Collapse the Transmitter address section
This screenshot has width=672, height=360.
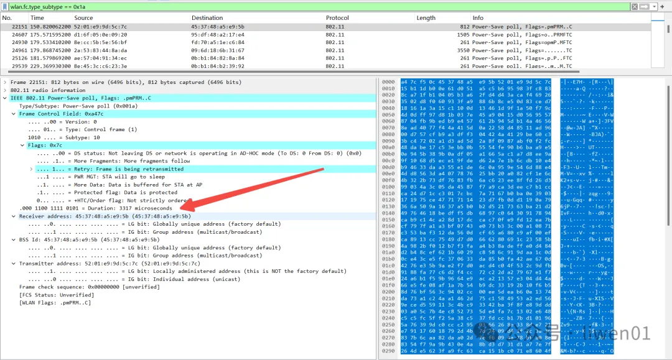(x=14, y=264)
